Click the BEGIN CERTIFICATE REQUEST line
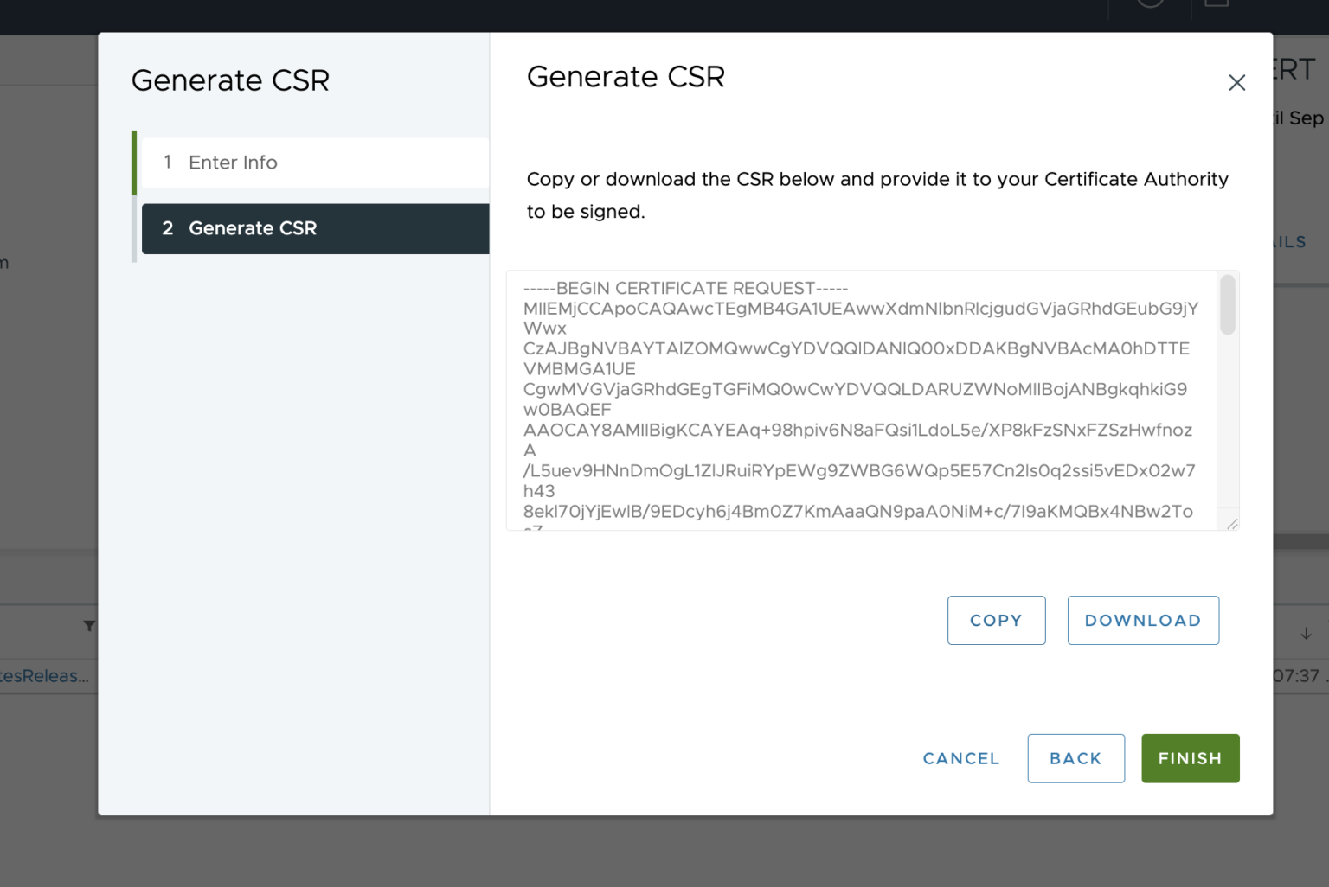 point(685,288)
